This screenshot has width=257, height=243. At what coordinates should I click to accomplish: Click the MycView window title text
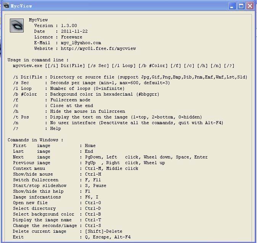pos(21,6)
